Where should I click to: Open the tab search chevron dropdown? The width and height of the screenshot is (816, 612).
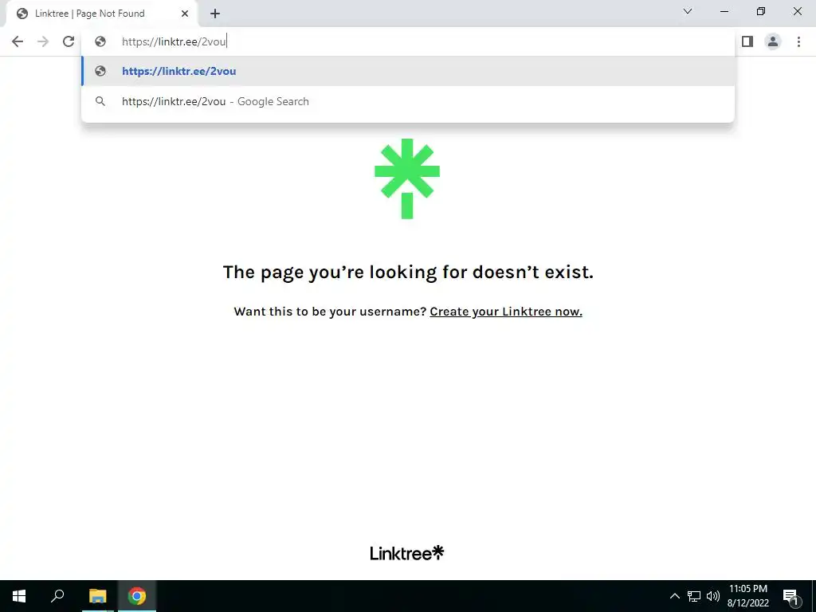688,11
